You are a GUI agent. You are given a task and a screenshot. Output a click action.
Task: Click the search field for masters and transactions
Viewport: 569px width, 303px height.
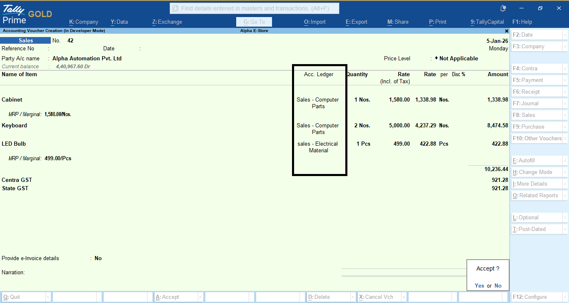point(255,8)
